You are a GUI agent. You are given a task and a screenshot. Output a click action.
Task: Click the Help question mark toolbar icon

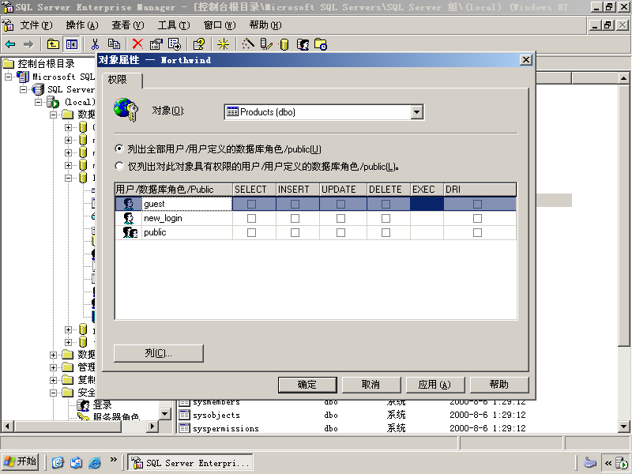pyautogui.click(x=199, y=44)
